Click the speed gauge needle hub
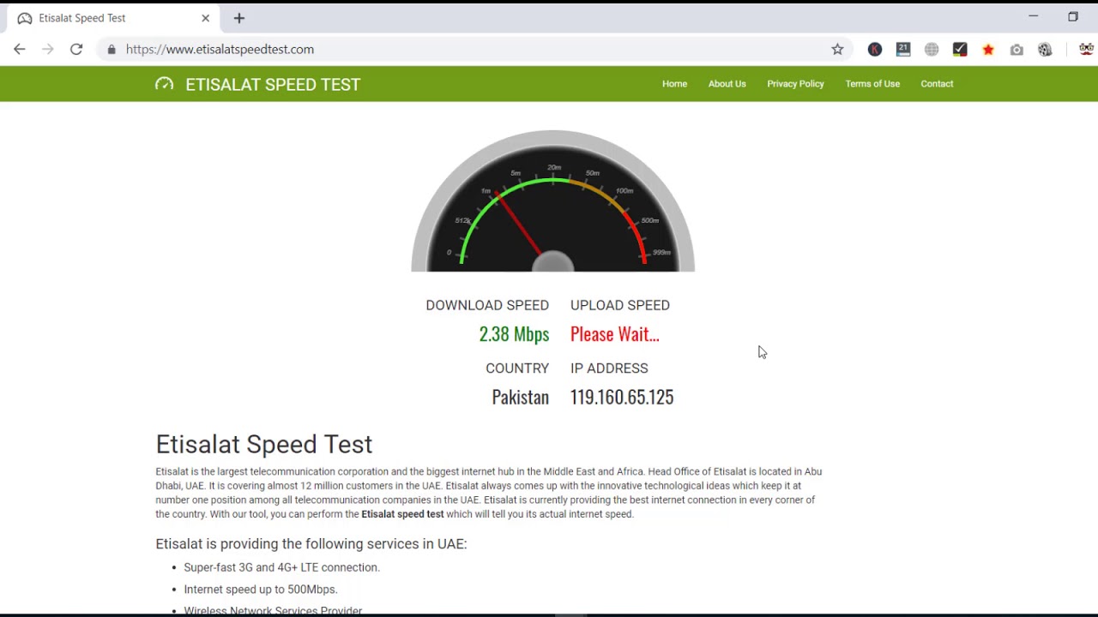This screenshot has height=617, width=1098. [x=553, y=262]
